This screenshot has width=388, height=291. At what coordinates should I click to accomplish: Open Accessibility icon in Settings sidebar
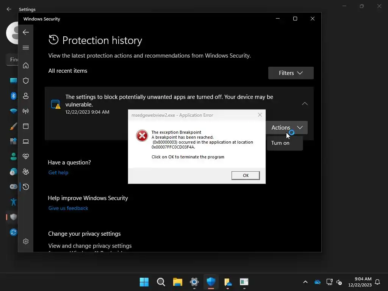tap(14, 202)
